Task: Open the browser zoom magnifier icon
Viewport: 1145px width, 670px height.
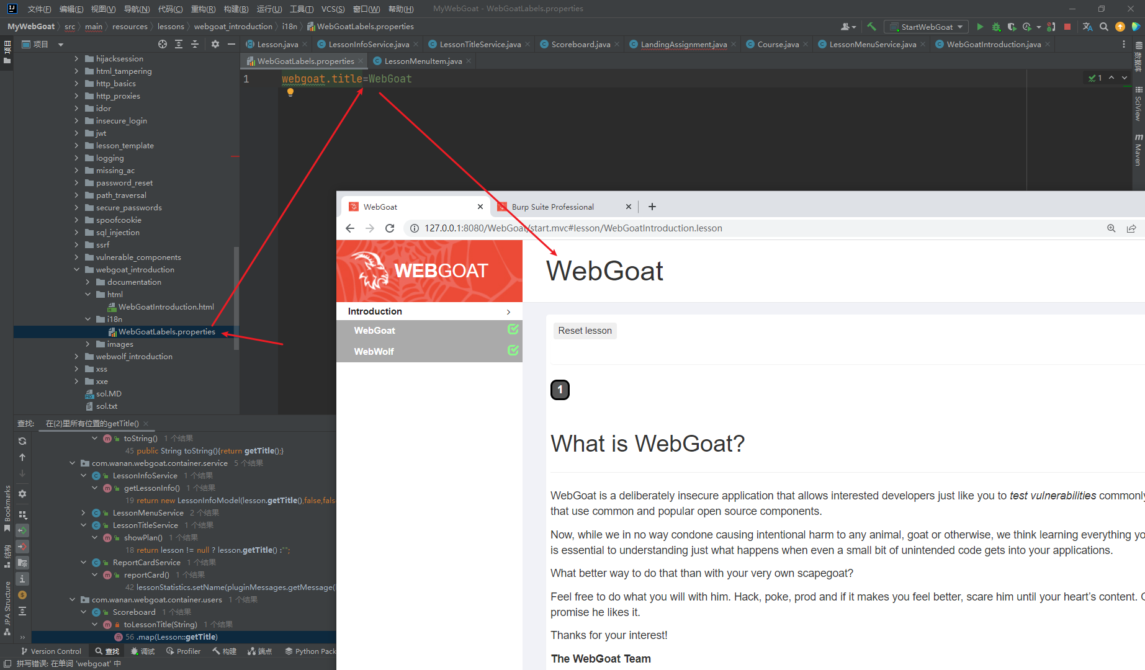Action: pyautogui.click(x=1111, y=228)
